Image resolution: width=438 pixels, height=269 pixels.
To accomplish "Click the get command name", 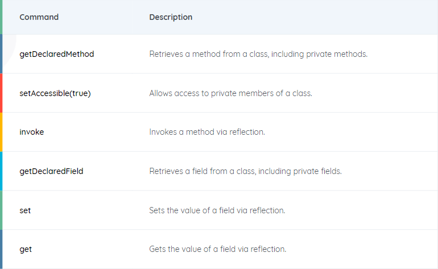I will coord(26,249).
